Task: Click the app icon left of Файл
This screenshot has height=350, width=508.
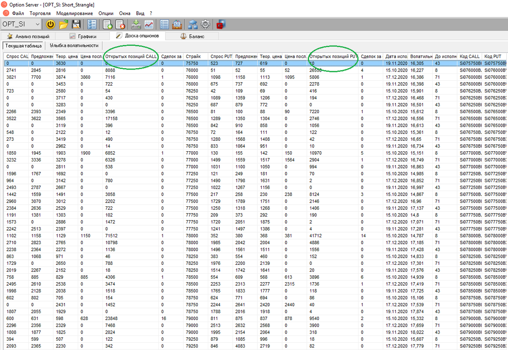Action: click(5, 13)
